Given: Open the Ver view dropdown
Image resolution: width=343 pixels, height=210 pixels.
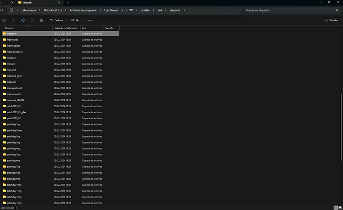Looking at the screenshot, I should [76, 20].
